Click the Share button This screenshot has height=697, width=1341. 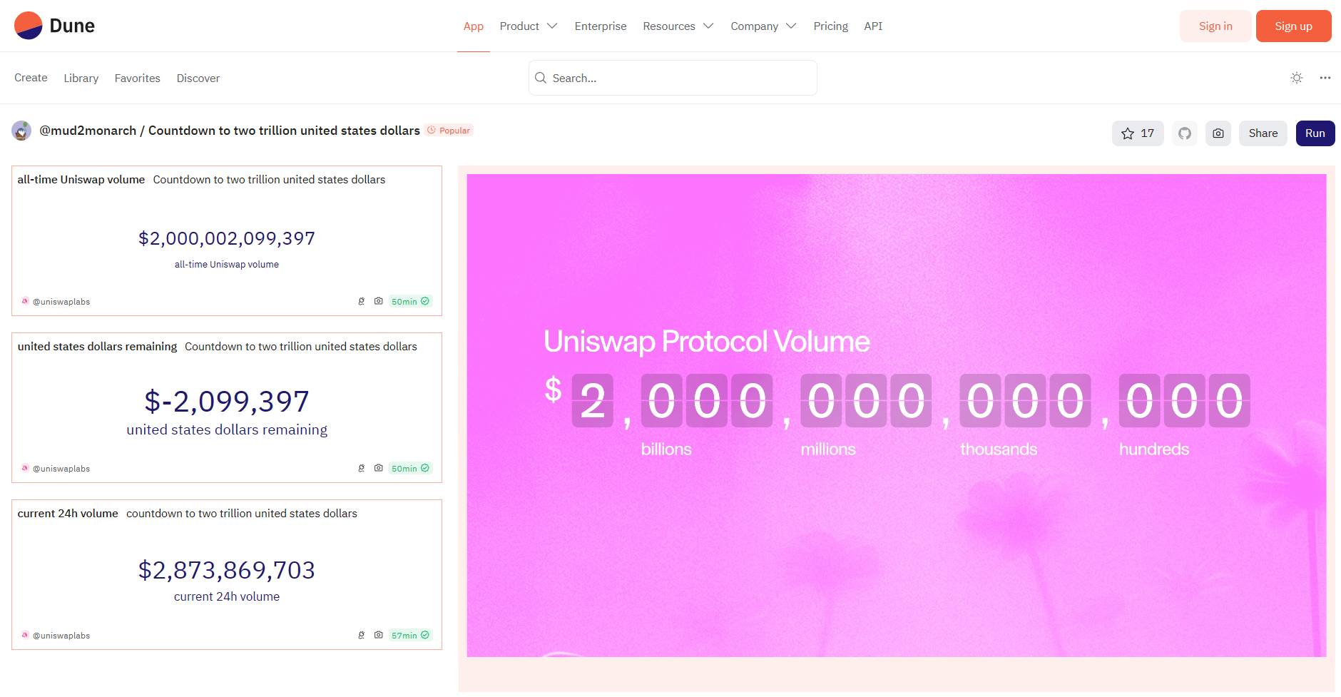coord(1263,133)
